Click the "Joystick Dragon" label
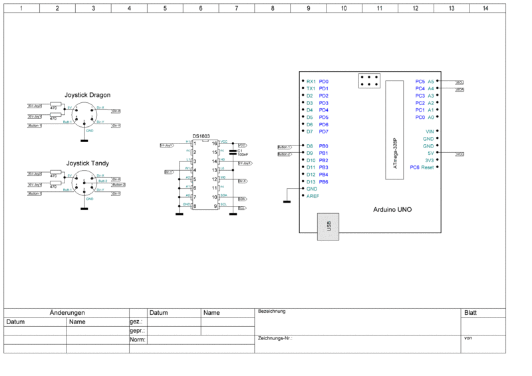Image resolution: width=532 pixels, height=376 pixels. click(x=88, y=95)
